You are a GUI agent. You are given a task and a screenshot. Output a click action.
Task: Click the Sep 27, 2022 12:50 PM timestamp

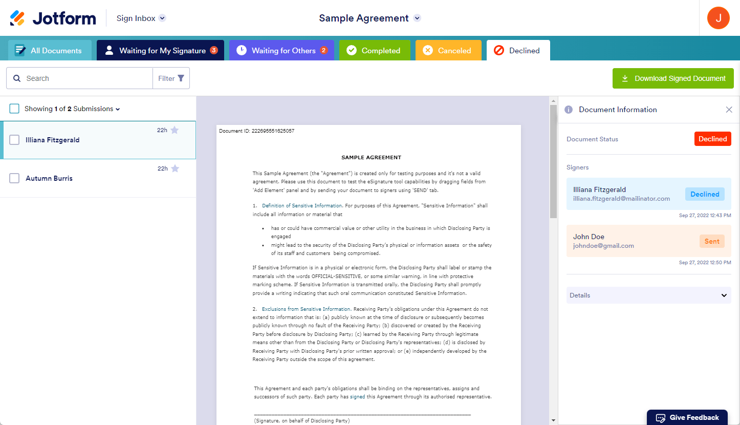(x=705, y=262)
